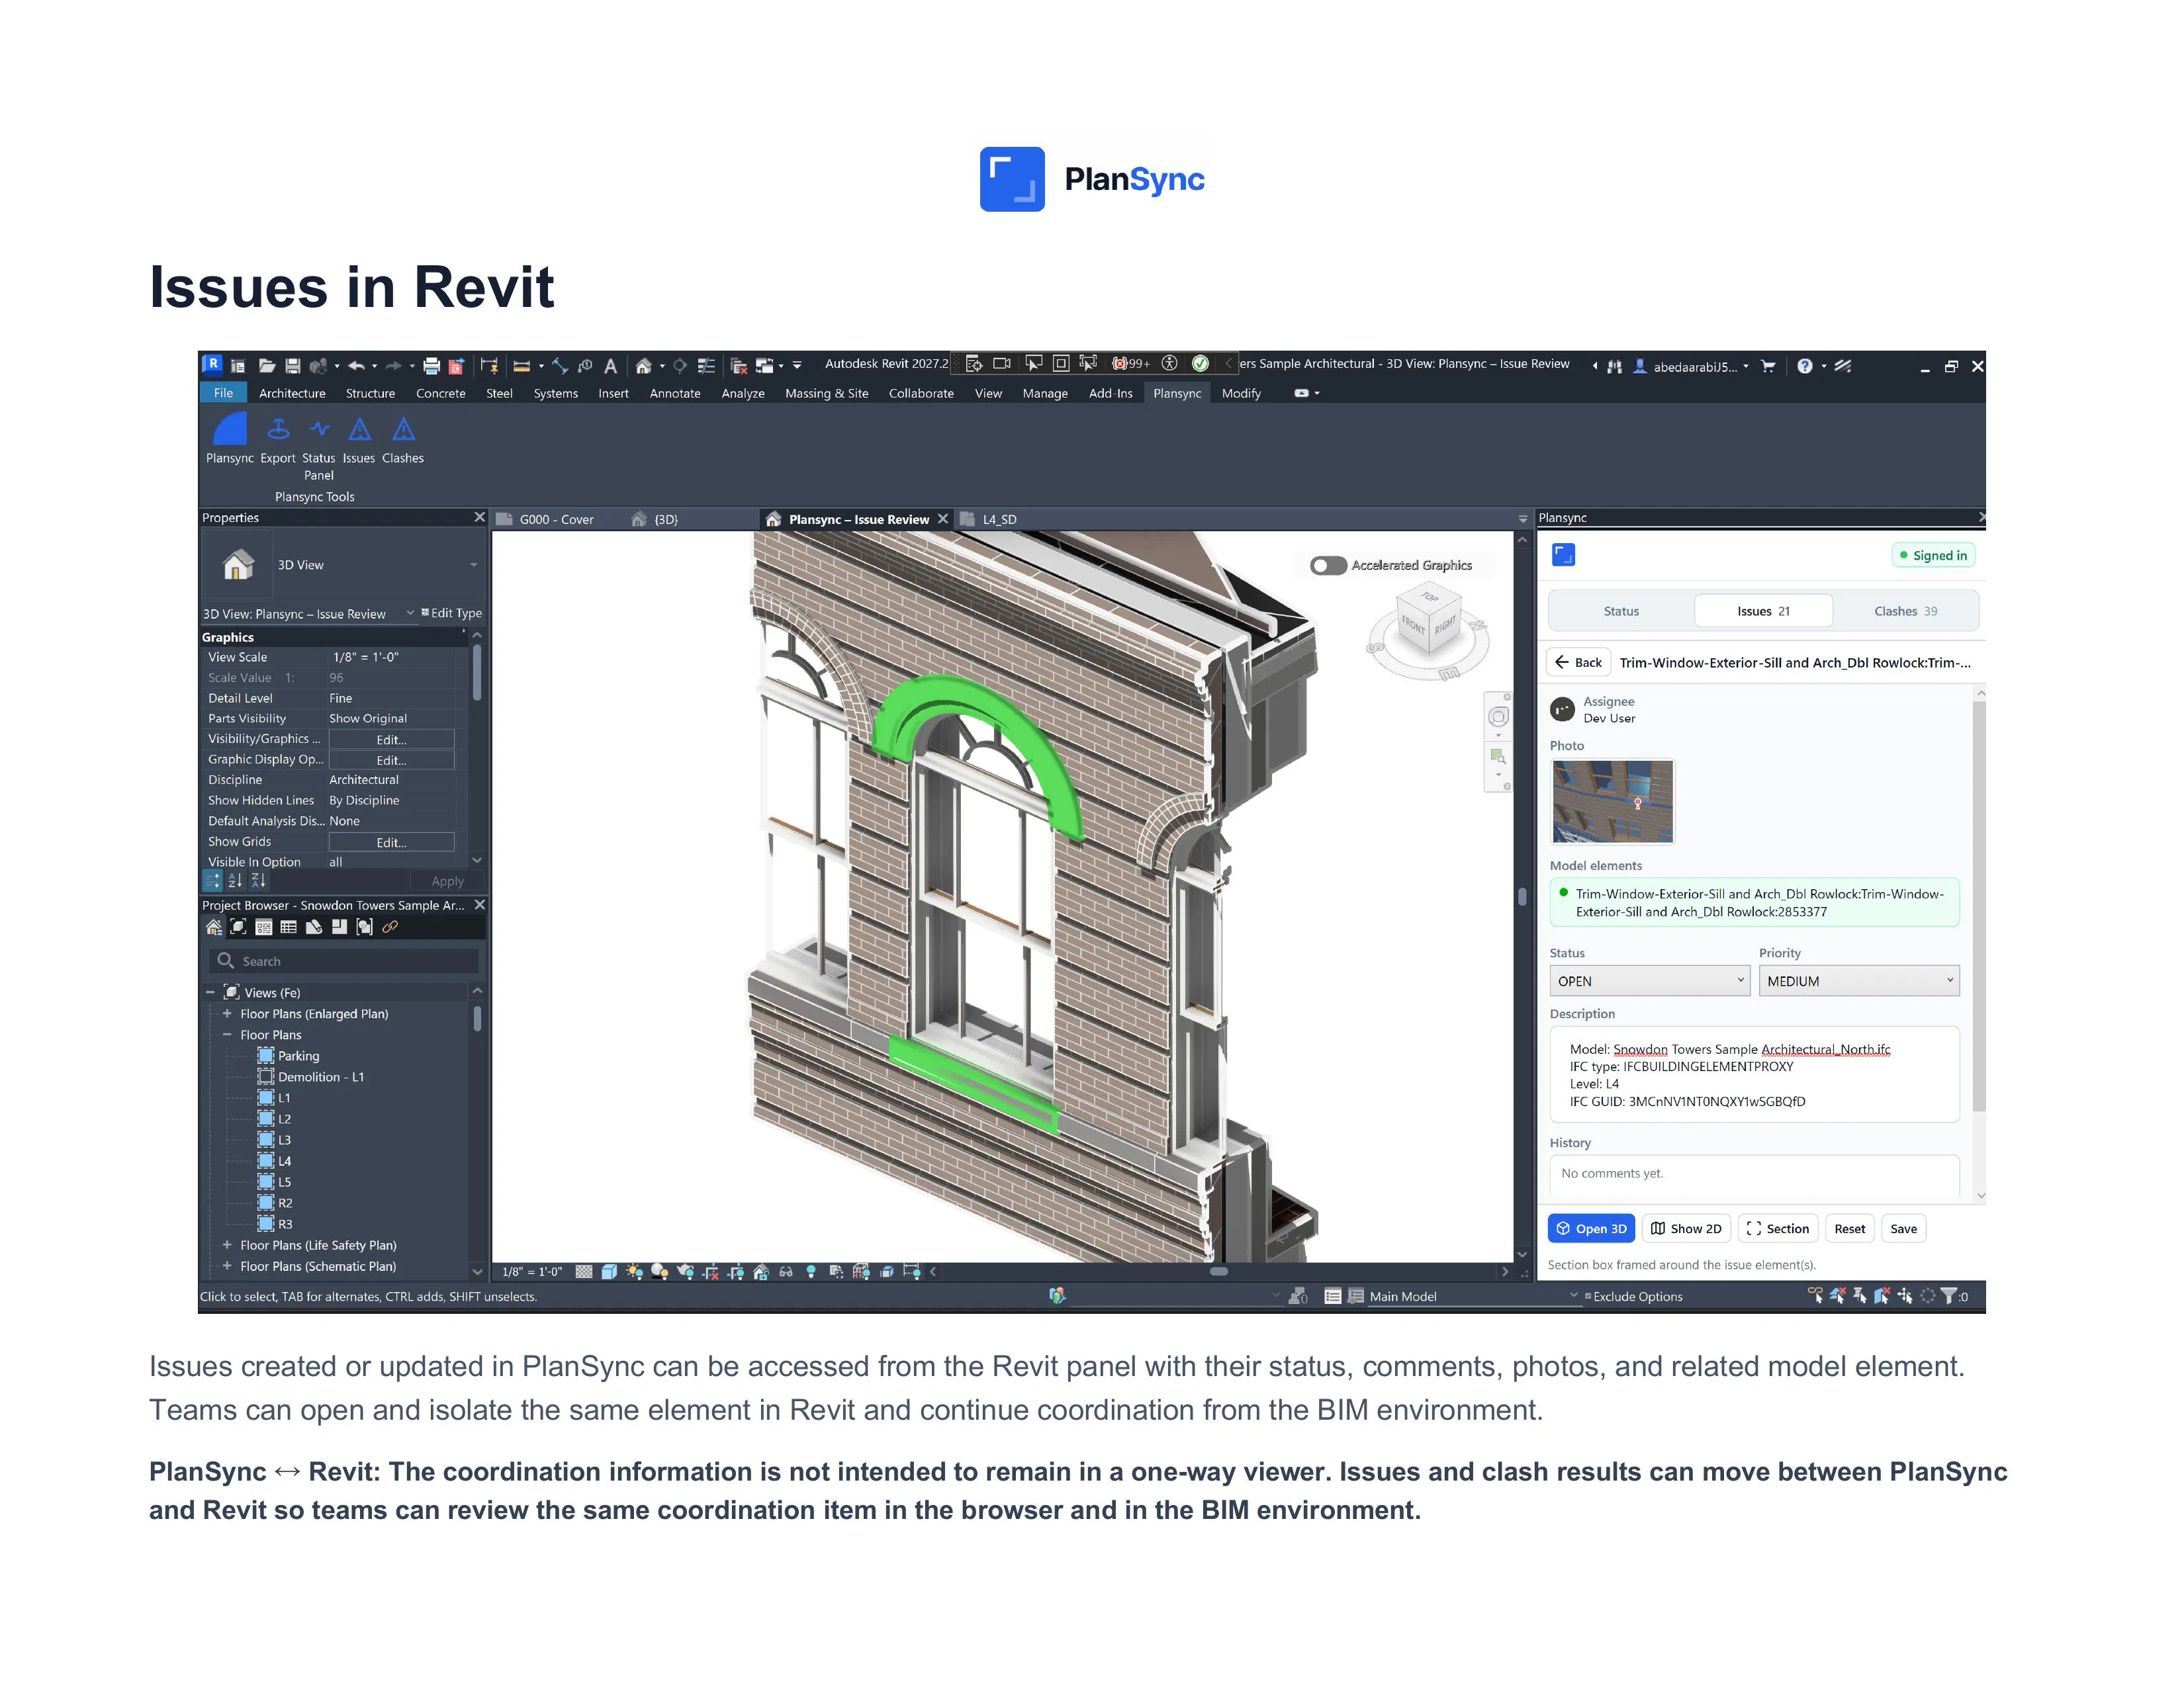Click the Views house icon in Project Browser toolbar

pos(213,926)
